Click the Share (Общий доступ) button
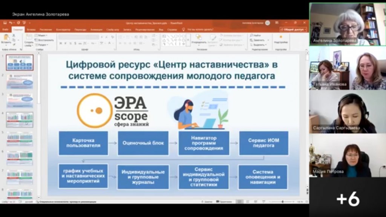This screenshot has width=386, height=217. tap(293, 29)
